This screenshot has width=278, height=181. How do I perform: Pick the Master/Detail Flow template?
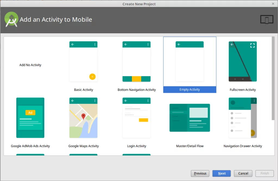[x=189, y=118]
